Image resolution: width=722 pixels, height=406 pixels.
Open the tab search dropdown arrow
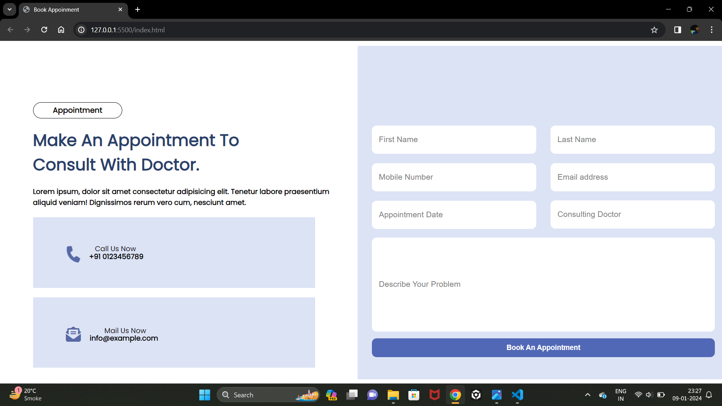click(x=9, y=9)
